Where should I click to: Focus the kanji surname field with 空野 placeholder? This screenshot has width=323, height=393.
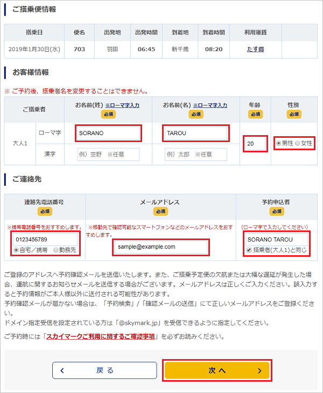pyautogui.click(x=108, y=155)
